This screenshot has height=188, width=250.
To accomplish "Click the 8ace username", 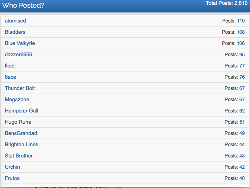I will pos(10,77).
